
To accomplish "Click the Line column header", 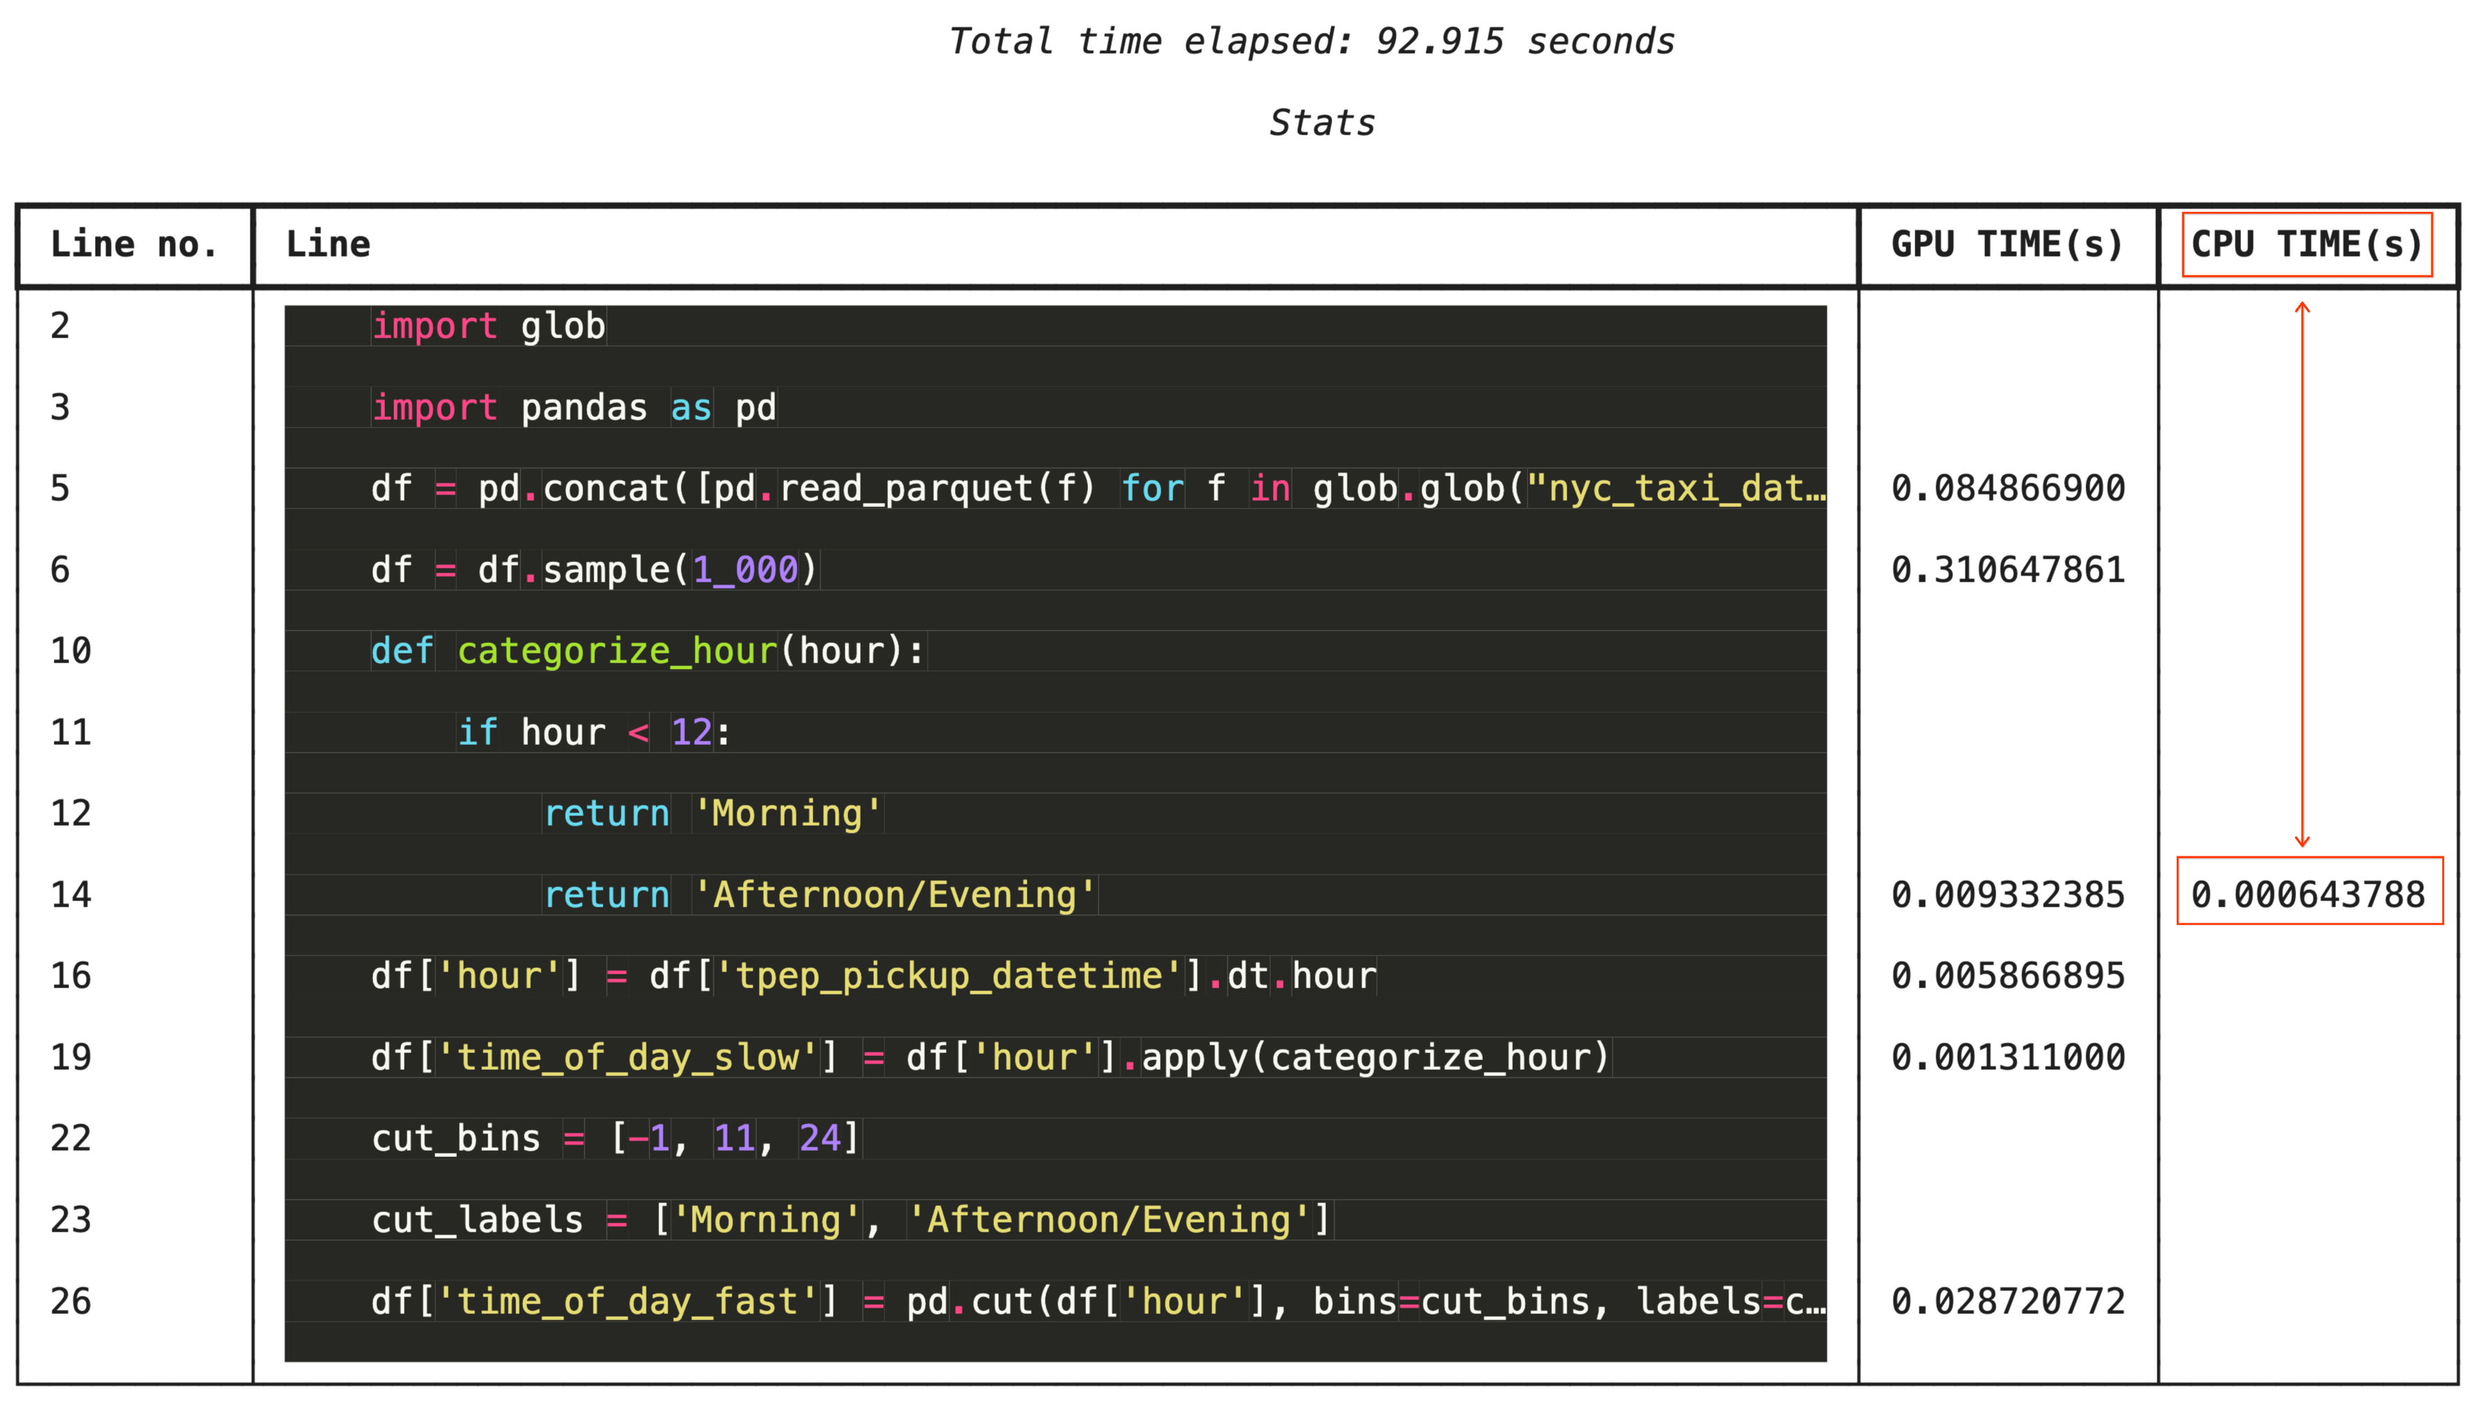I will (328, 245).
